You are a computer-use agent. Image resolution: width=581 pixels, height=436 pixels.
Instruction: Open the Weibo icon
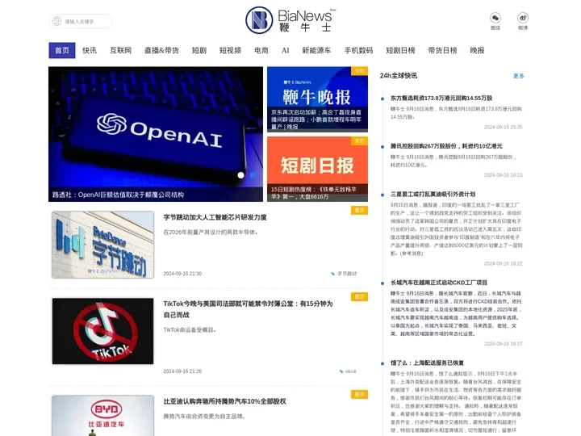pos(523,18)
